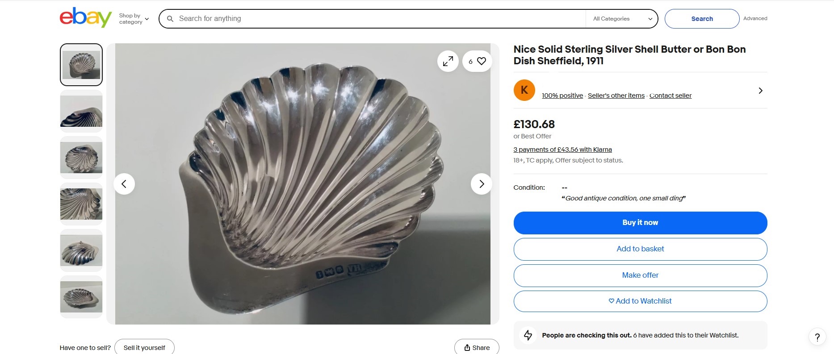
Task: Open Advanced search link
Action: [x=755, y=18]
